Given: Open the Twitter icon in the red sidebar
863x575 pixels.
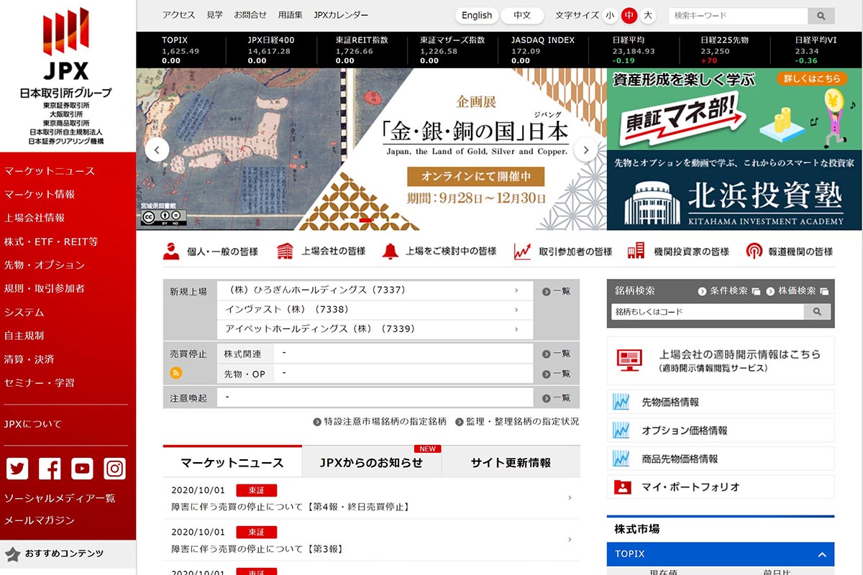Looking at the screenshot, I should pyautogui.click(x=17, y=468).
